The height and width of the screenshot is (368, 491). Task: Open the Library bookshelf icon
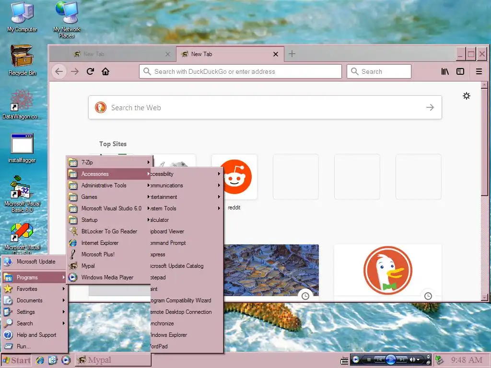445,71
